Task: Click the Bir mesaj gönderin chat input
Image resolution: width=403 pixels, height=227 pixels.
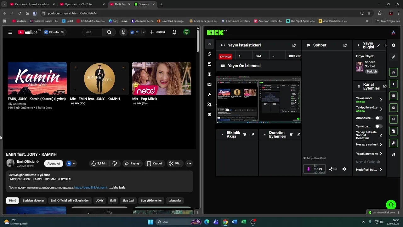Action: tap(314, 169)
